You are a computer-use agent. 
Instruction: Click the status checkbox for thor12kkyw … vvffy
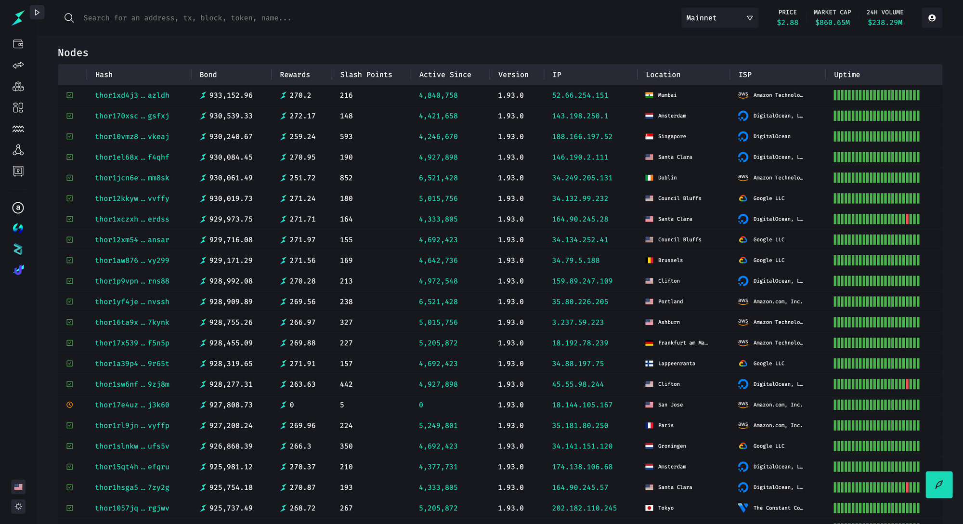point(70,198)
